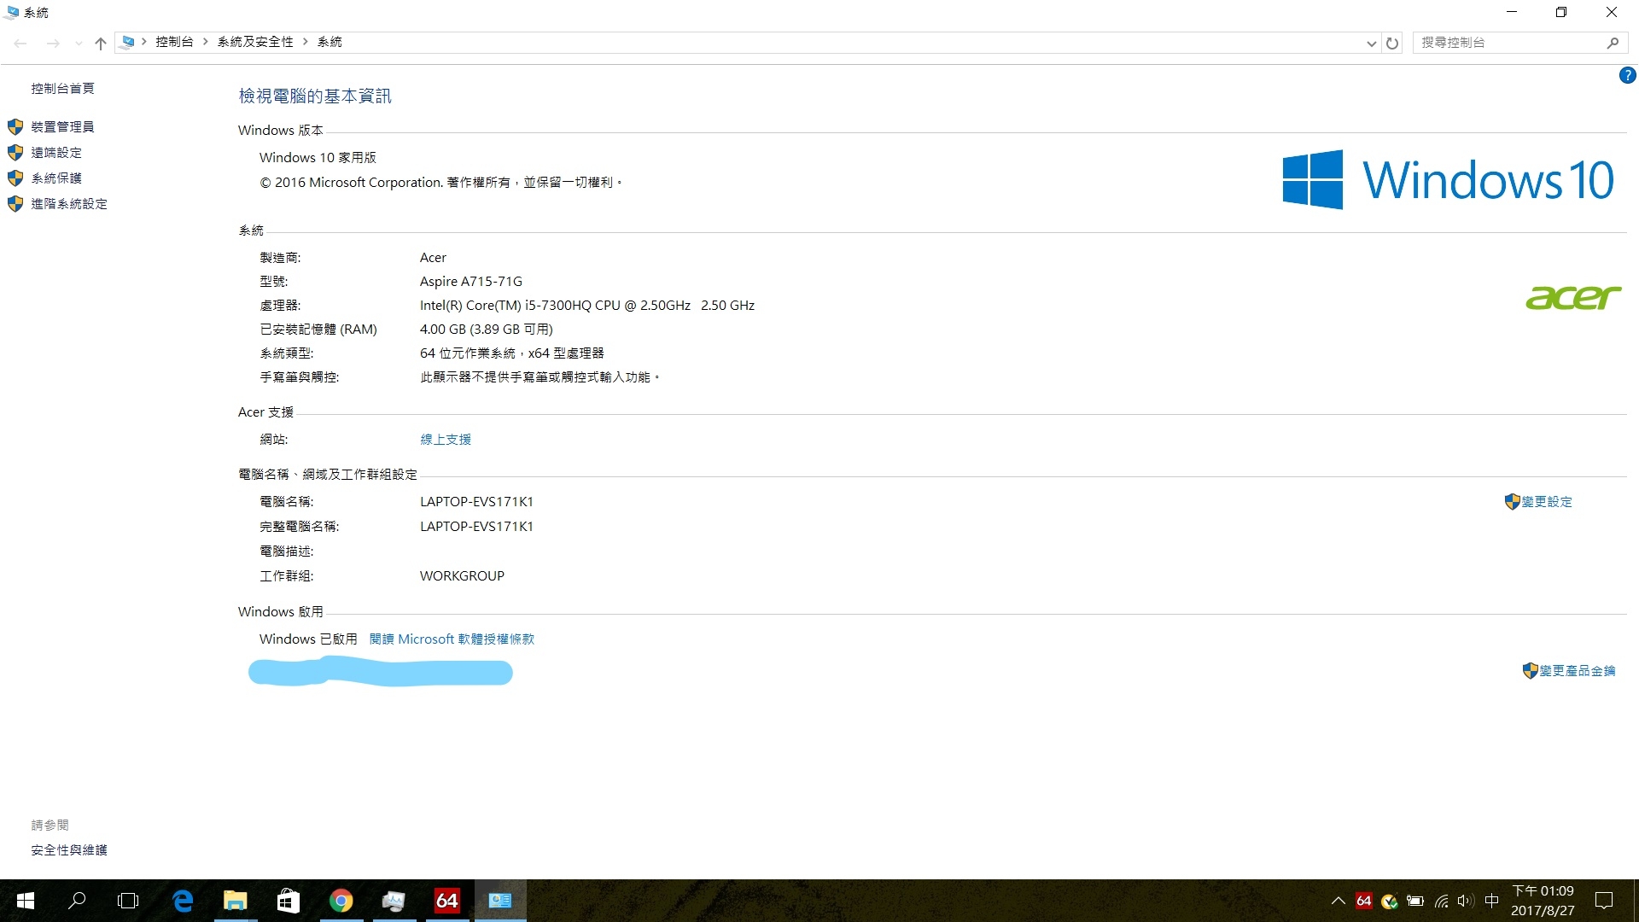Open Action Center notifications icon
This screenshot has height=922, width=1639.
(1604, 901)
